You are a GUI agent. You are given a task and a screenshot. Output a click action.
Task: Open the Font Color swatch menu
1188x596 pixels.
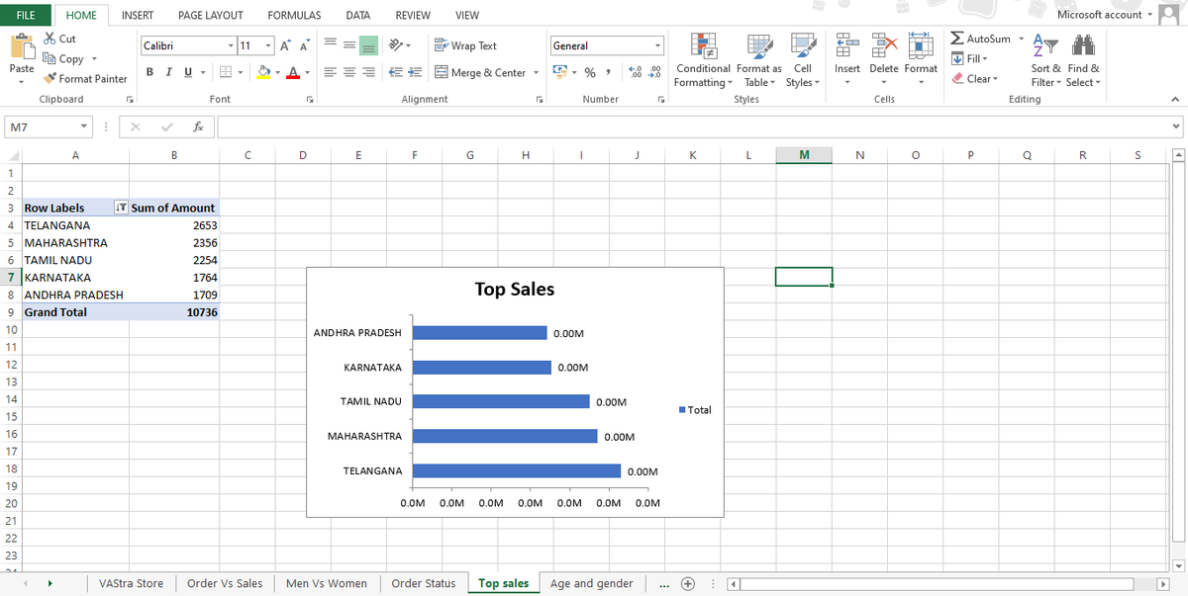point(307,72)
